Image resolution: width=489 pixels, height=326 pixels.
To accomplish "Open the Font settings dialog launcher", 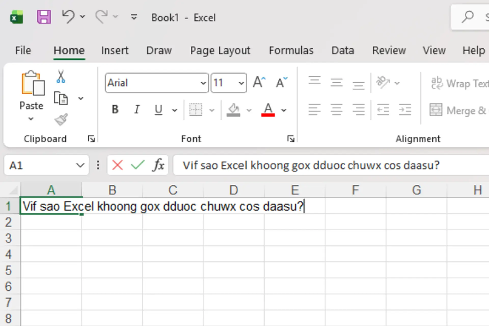I will click(291, 139).
